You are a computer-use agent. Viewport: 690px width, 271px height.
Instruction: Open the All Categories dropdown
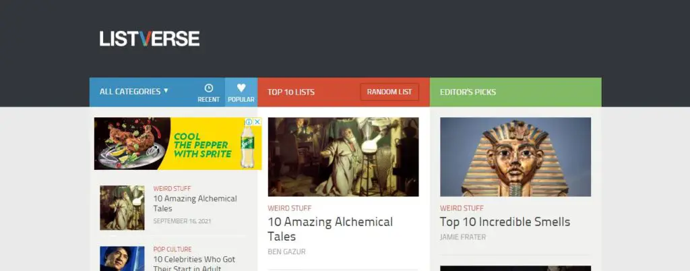click(x=134, y=92)
